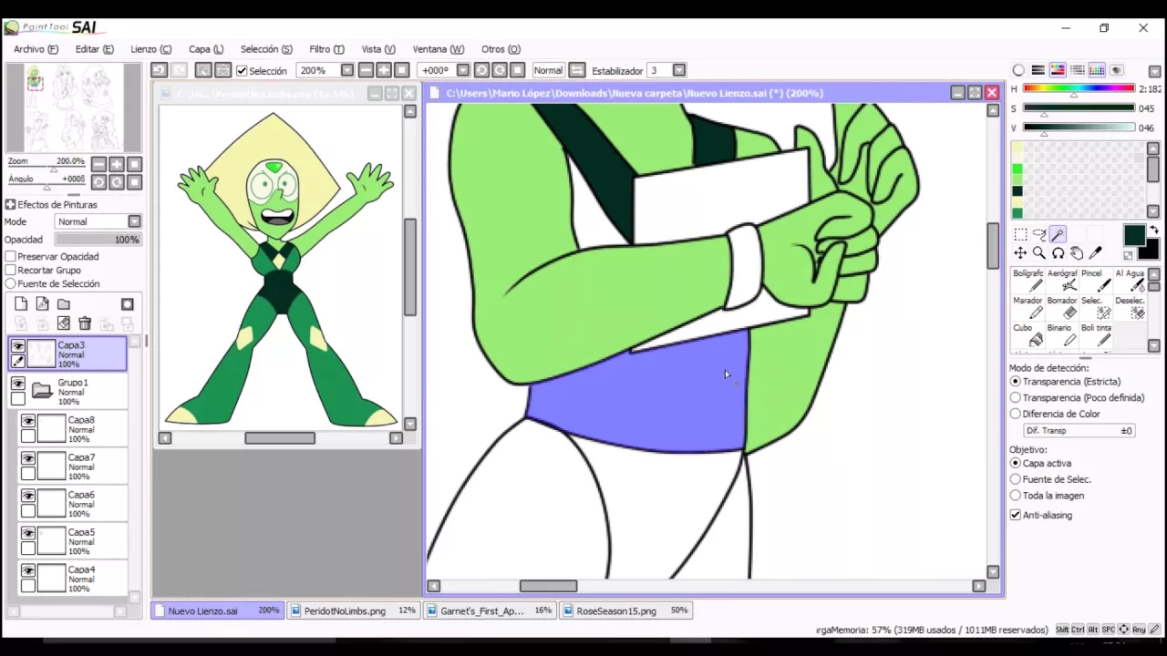Click the Undo arrow in toolbar
Screen dimensions: 1167x656
[159, 70]
